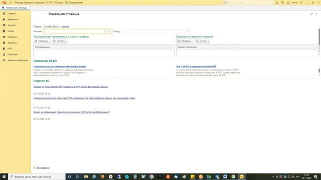Click Обновить under Приказы на пересчет товаров
Screen dimensions: 321x180
[185, 41]
